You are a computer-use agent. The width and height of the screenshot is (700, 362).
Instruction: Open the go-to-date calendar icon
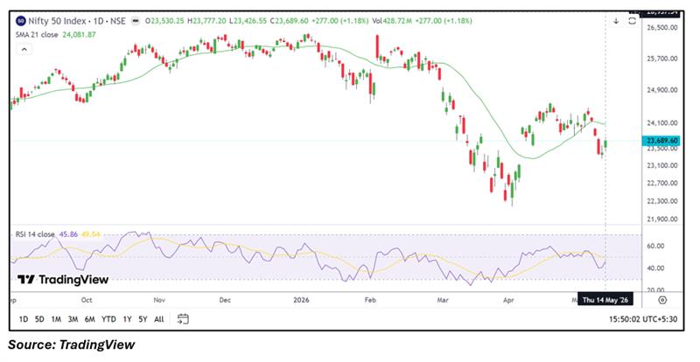(x=183, y=318)
